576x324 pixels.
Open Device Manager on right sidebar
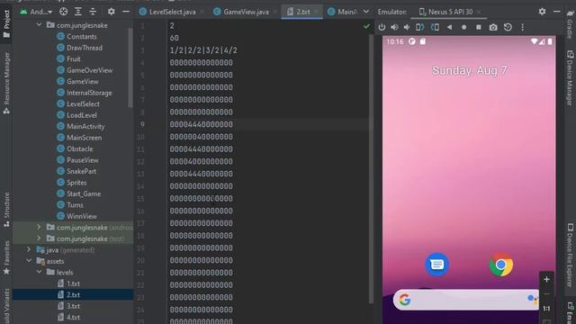click(570, 78)
